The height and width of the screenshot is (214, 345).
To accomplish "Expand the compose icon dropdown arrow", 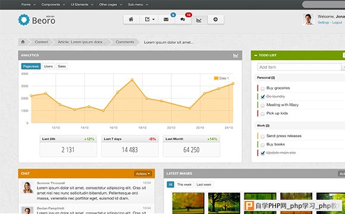I will 153,20.
